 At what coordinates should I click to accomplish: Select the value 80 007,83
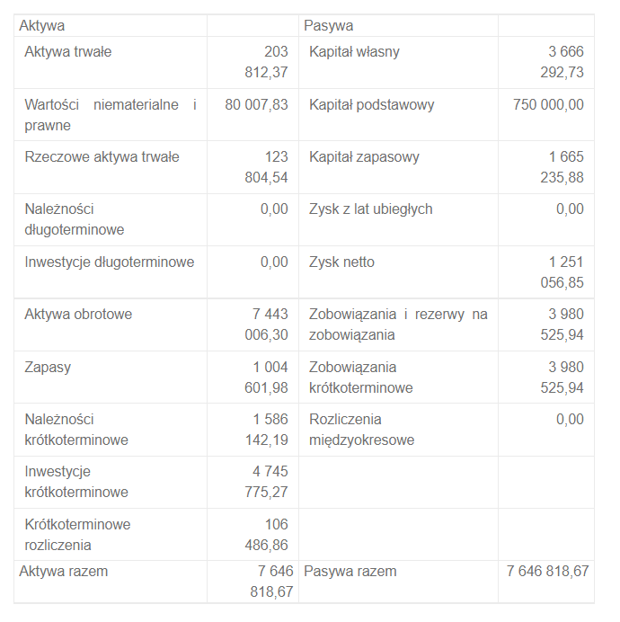coord(256,105)
